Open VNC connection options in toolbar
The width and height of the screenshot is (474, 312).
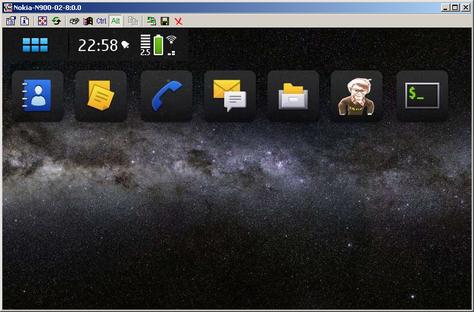[11, 21]
